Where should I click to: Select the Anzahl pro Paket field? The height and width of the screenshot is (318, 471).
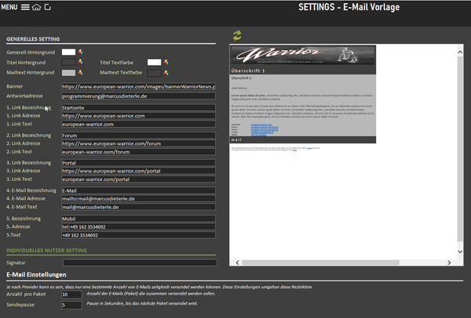coord(70,295)
